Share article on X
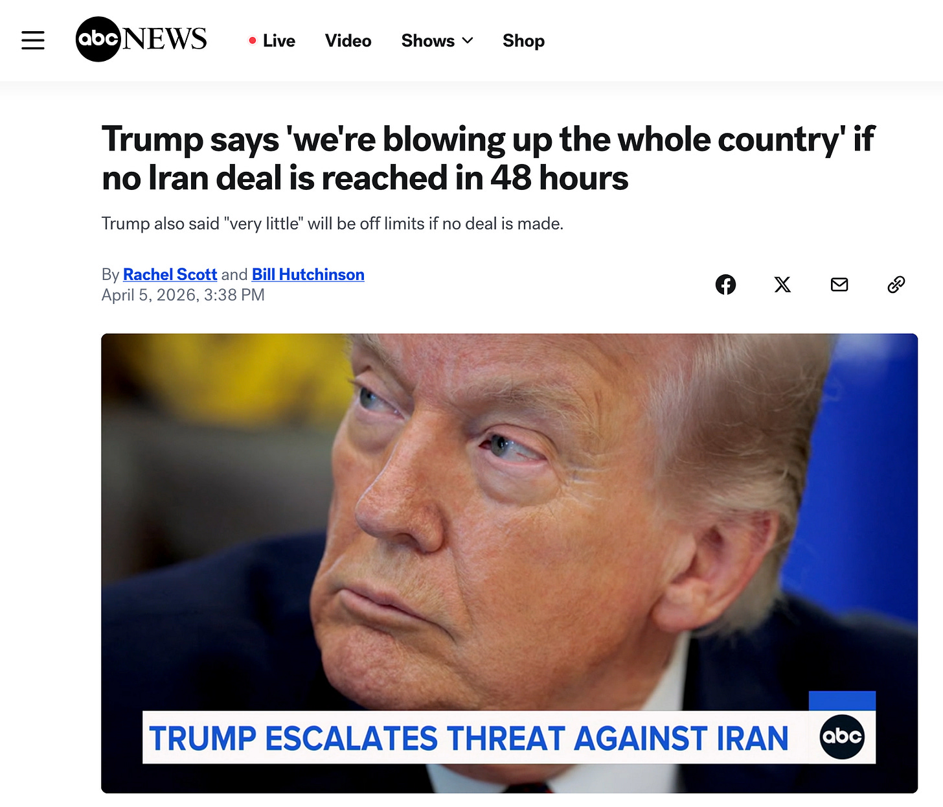This screenshot has width=943, height=807. pyautogui.click(x=782, y=285)
